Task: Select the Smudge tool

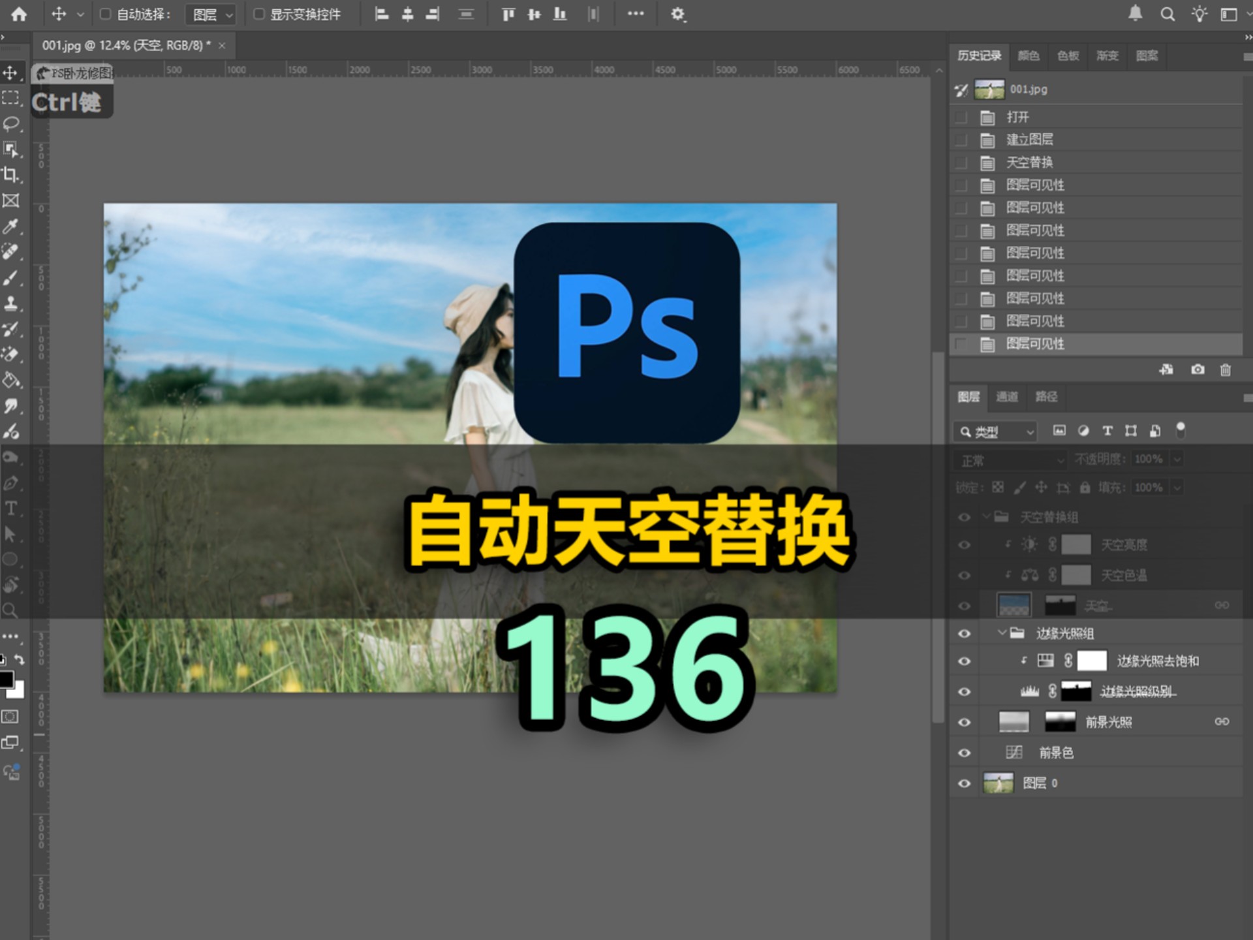Action: pos(10,406)
